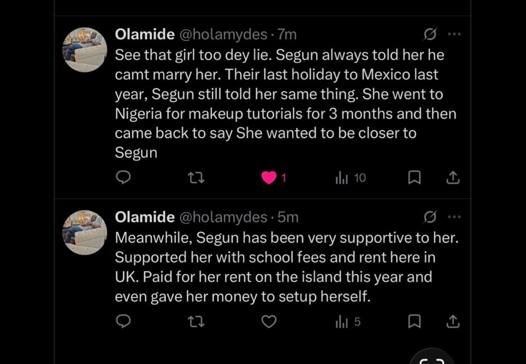Click Olamide display name on 5m tweet

pyautogui.click(x=145, y=217)
